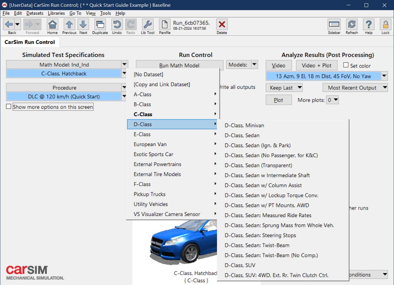Expand the European Van submenu

(x=173, y=144)
